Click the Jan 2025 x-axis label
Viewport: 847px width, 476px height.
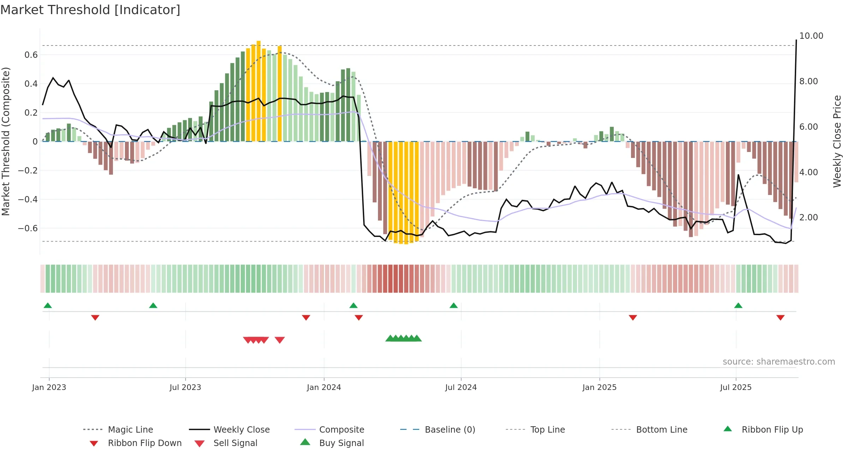(x=600, y=387)
